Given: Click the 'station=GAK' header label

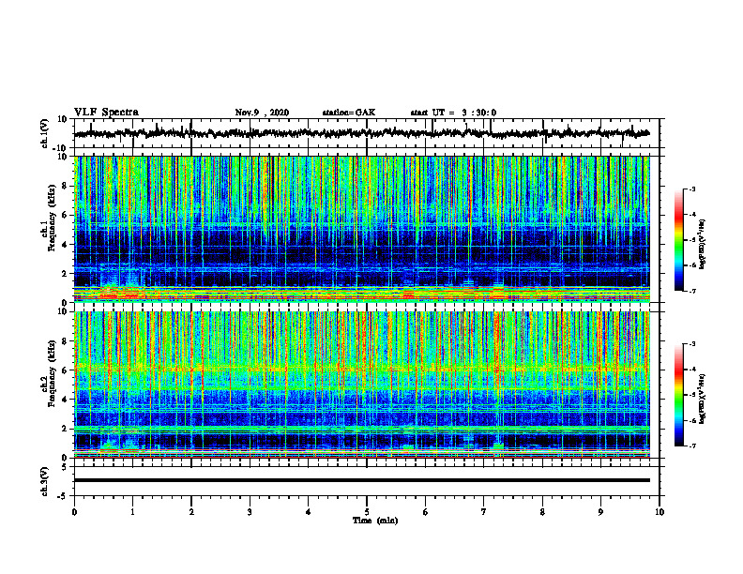Looking at the screenshot, I should pyautogui.click(x=349, y=113).
